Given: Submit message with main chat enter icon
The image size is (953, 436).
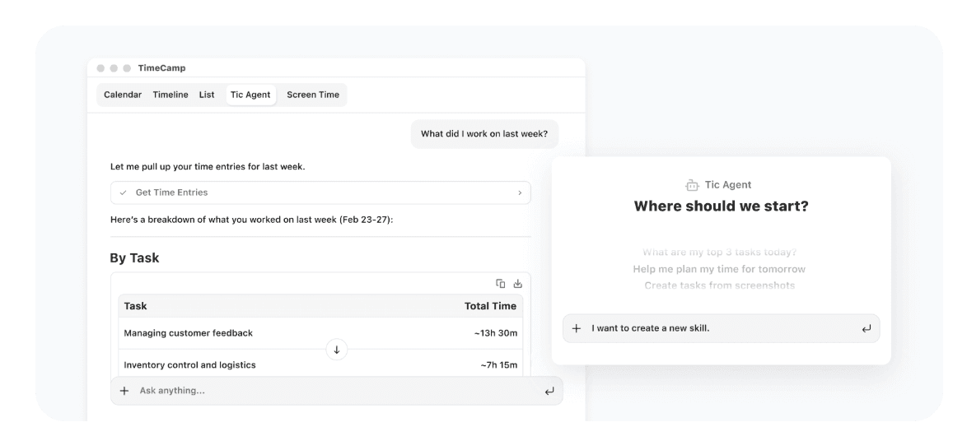Looking at the screenshot, I should coord(549,391).
